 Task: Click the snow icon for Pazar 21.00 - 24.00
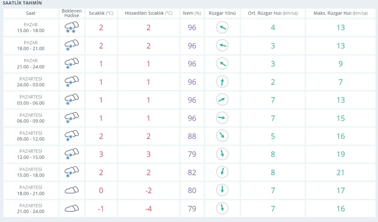[71, 64]
